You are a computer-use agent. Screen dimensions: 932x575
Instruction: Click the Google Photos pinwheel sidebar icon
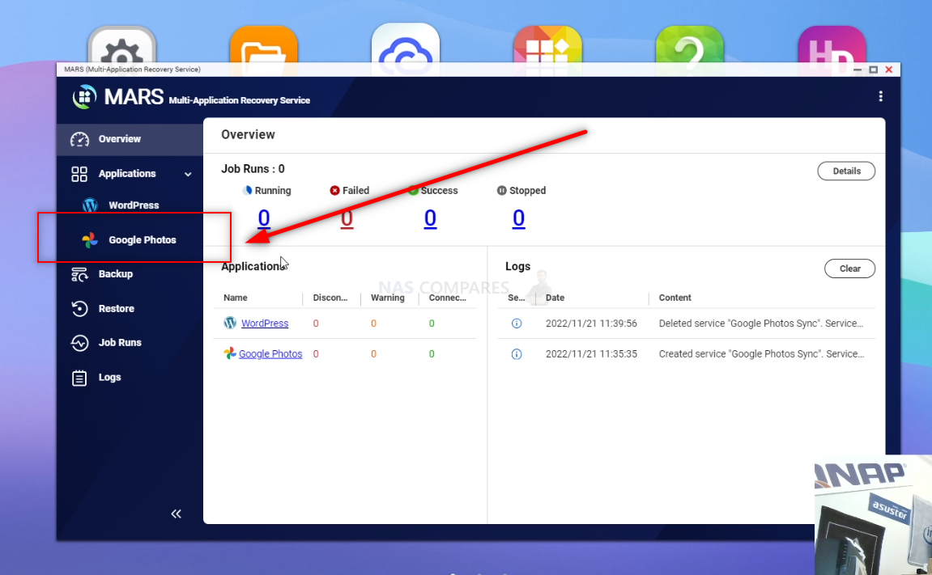click(90, 239)
